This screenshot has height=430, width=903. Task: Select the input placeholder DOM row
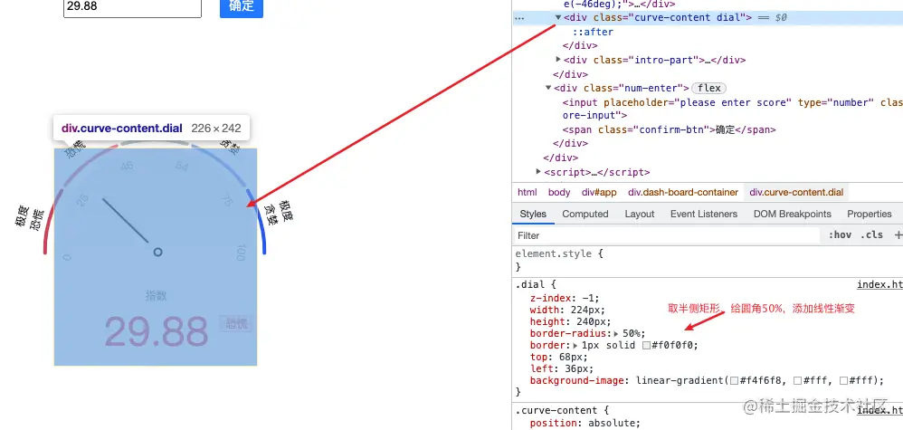coord(733,109)
